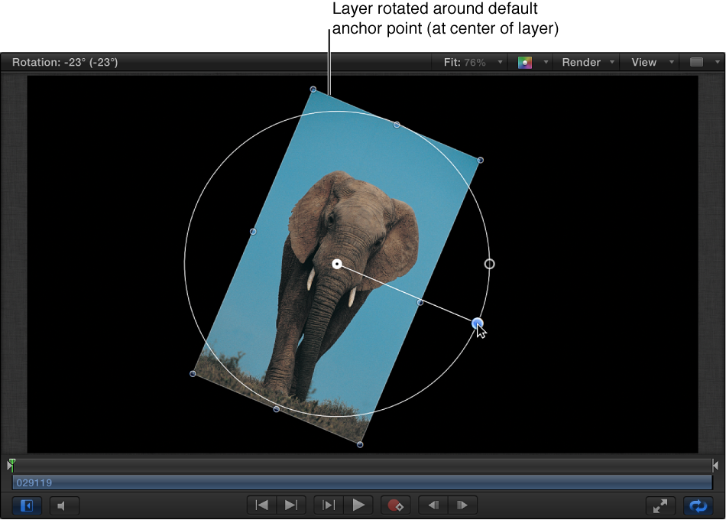
Task: Click the Record button with red dot
Action: (x=395, y=505)
